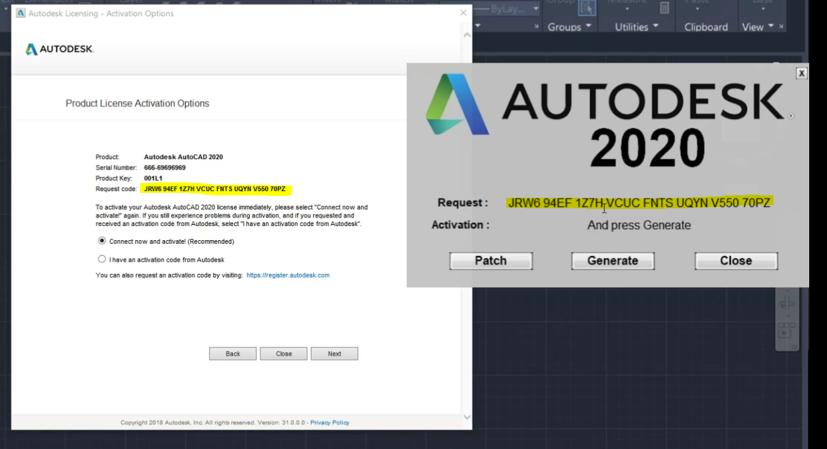Image resolution: width=827 pixels, height=449 pixels.
Task: Expand the Base view dropdown arrow
Action: click(762, 10)
